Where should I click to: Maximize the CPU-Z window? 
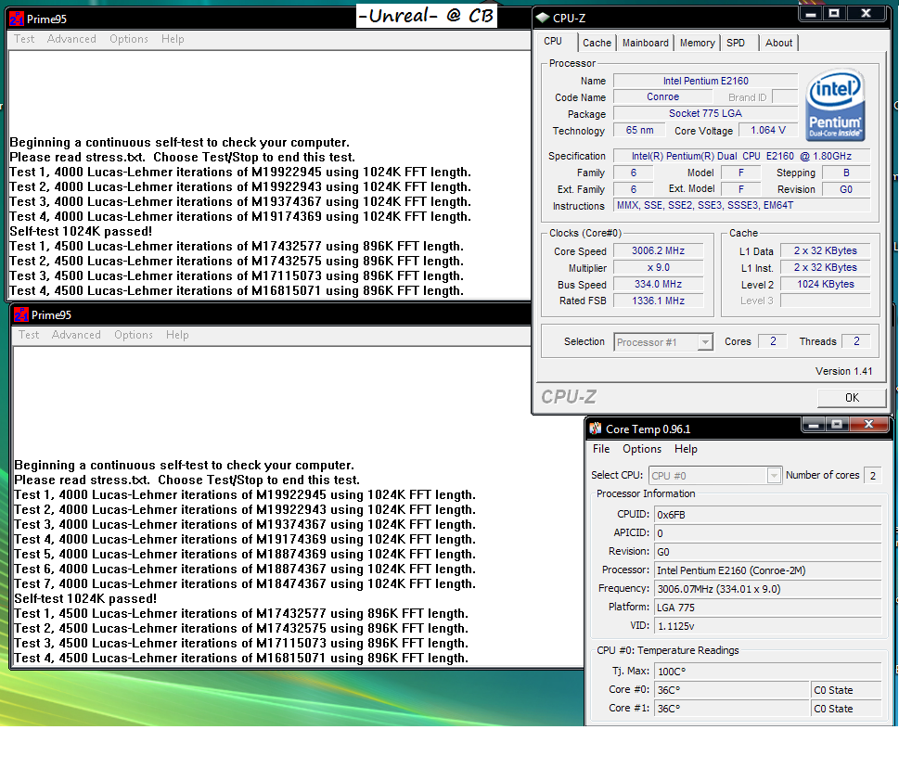point(834,13)
